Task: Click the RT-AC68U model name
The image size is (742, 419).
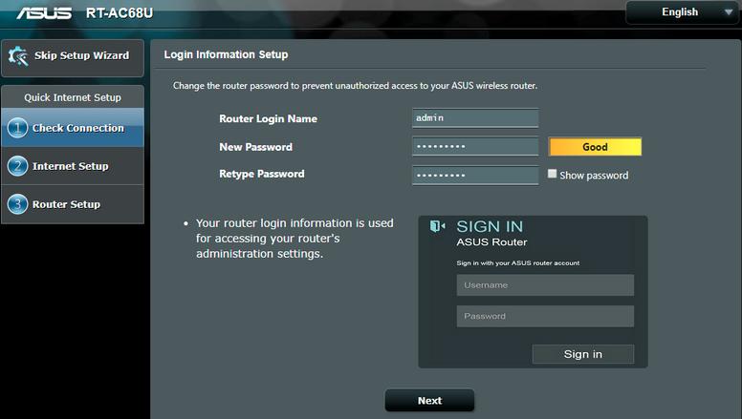Action: (120, 12)
